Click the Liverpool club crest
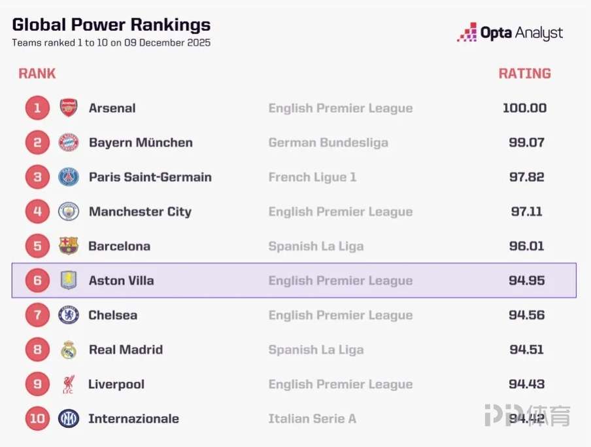Image resolution: width=591 pixels, height=447 pixels. tap(69, 384)
